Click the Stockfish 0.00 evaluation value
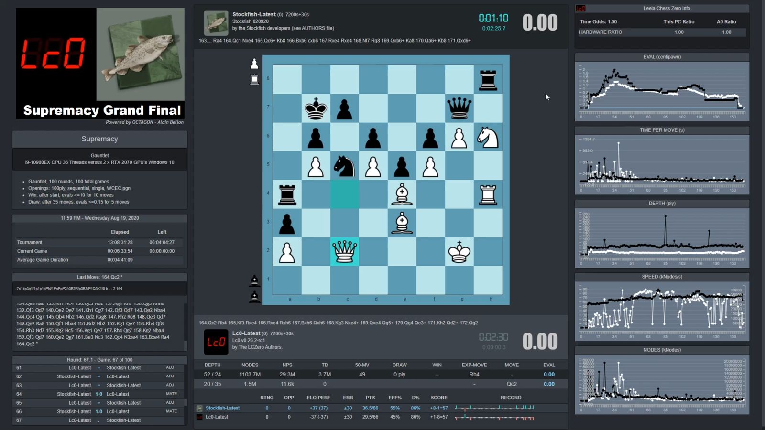Image resolution: width=765 pixels, height=430 pixels. coord(540,22)
